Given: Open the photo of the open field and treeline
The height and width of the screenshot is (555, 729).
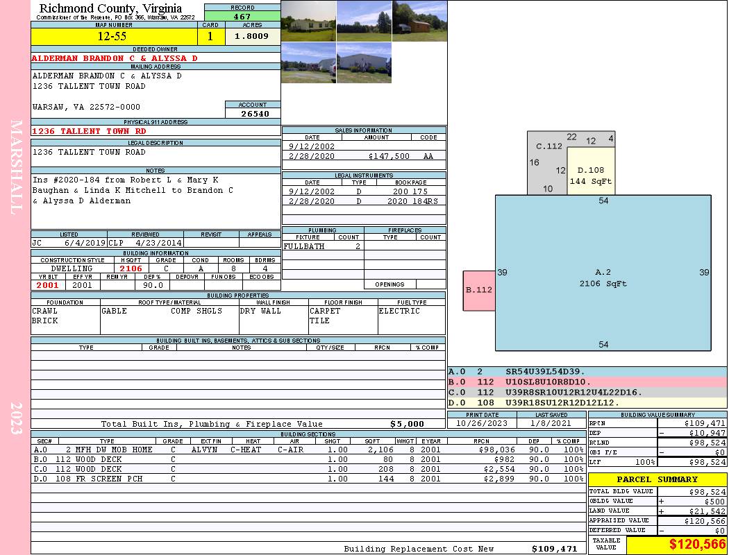Looking at the screenshot, I should click(x=364, y=21).
